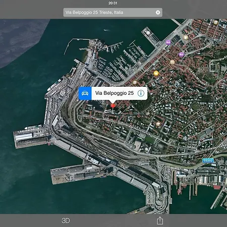Open the share sheet icon
This screenshot has width=227, height=227.
160,220
